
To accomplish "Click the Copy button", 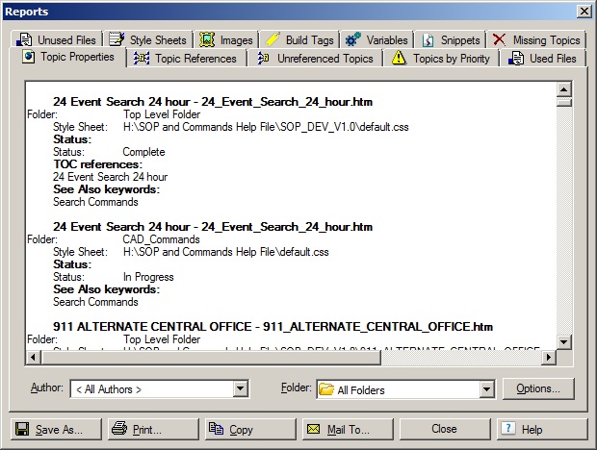I will (250, 429).
